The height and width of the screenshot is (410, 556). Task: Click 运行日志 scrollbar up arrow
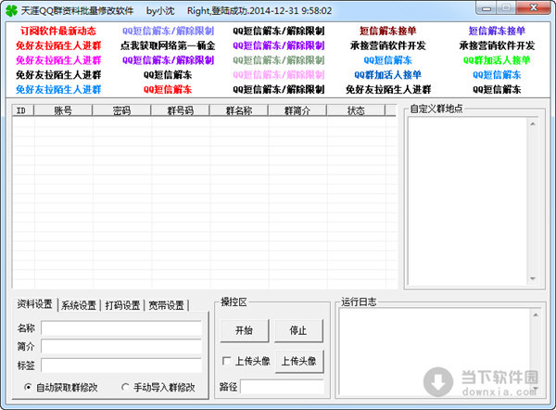coord(536,314)
